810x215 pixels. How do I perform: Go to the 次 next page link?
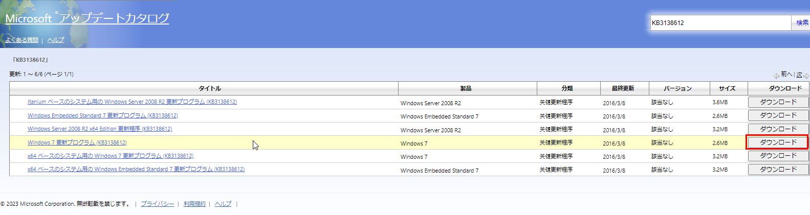click(799, 75)
